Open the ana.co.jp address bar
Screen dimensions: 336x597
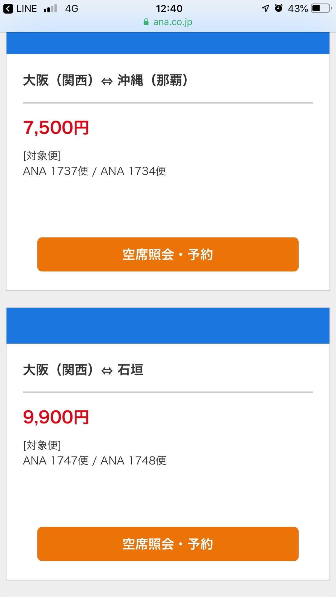pos(168,22)
